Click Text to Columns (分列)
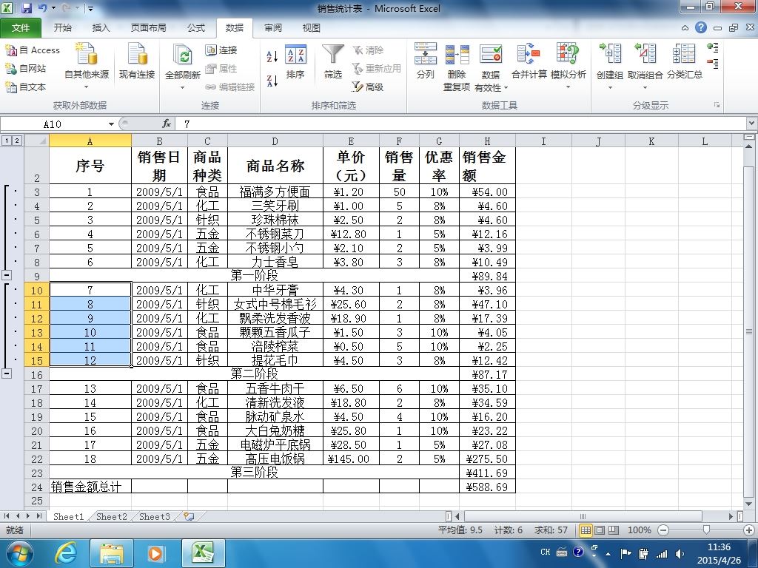Viewport: 758px width, 568px height. pyautogui.click(x=426, y=61)
